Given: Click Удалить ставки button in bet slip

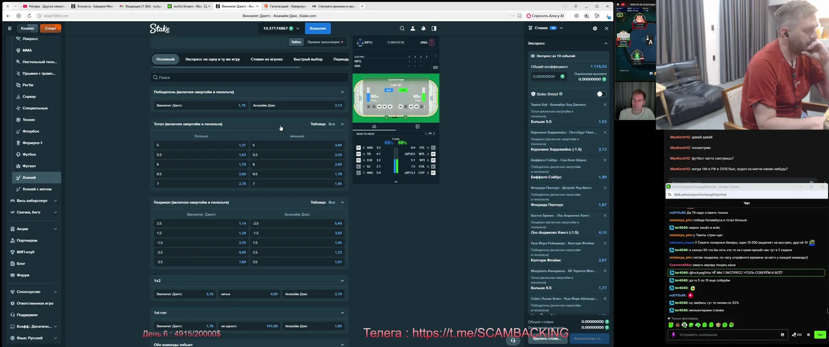Looking at the screenshot, I should point(547,338).
